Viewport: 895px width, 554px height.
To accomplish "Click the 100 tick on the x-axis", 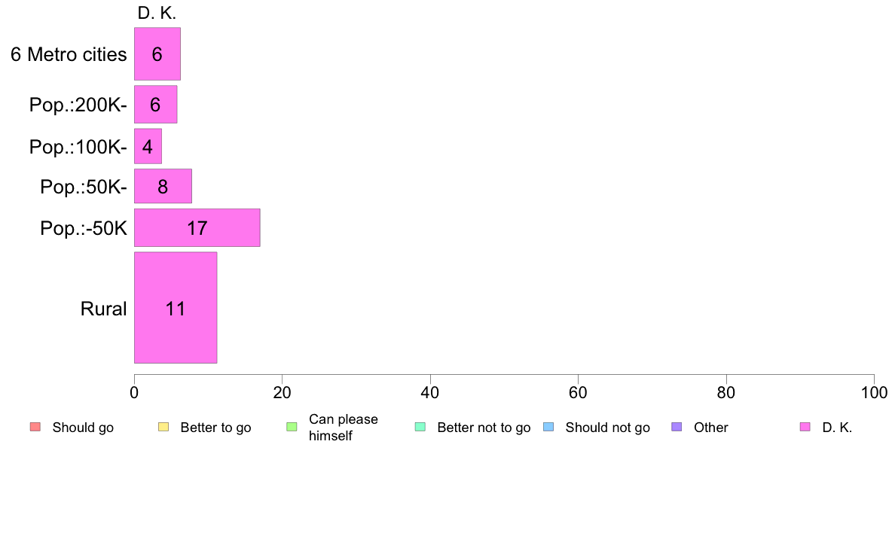I will pos(873,392).
